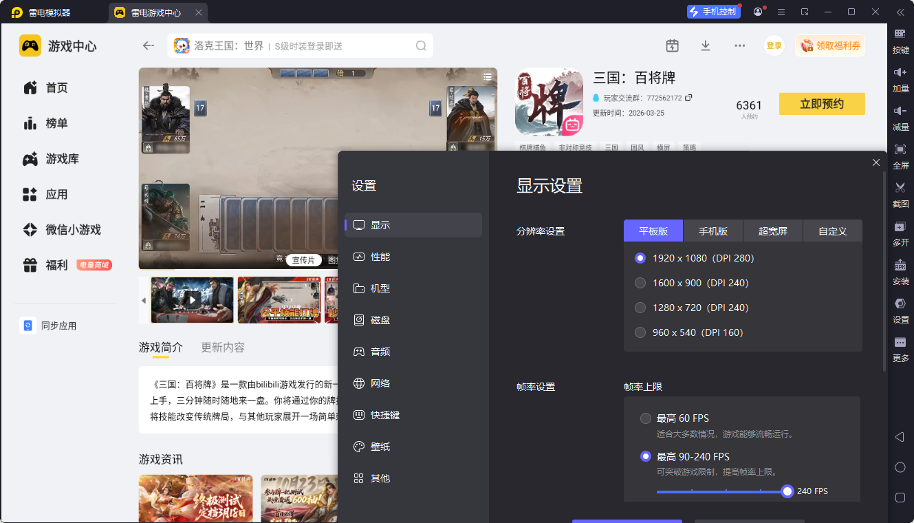Click the 登录 login button

click(774, 45)
